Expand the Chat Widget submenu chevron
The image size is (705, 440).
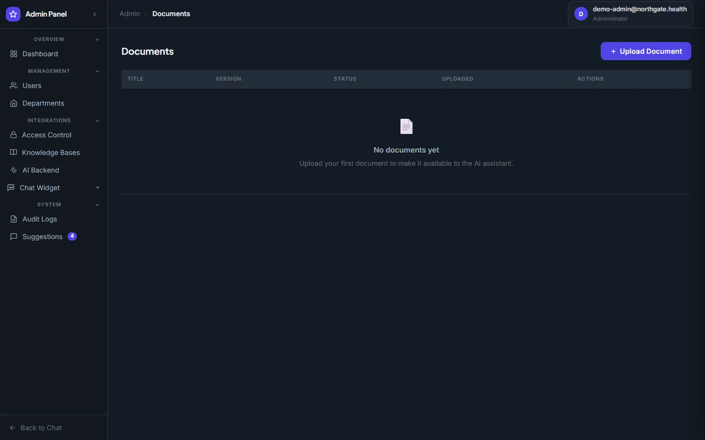tap(97, 187)
